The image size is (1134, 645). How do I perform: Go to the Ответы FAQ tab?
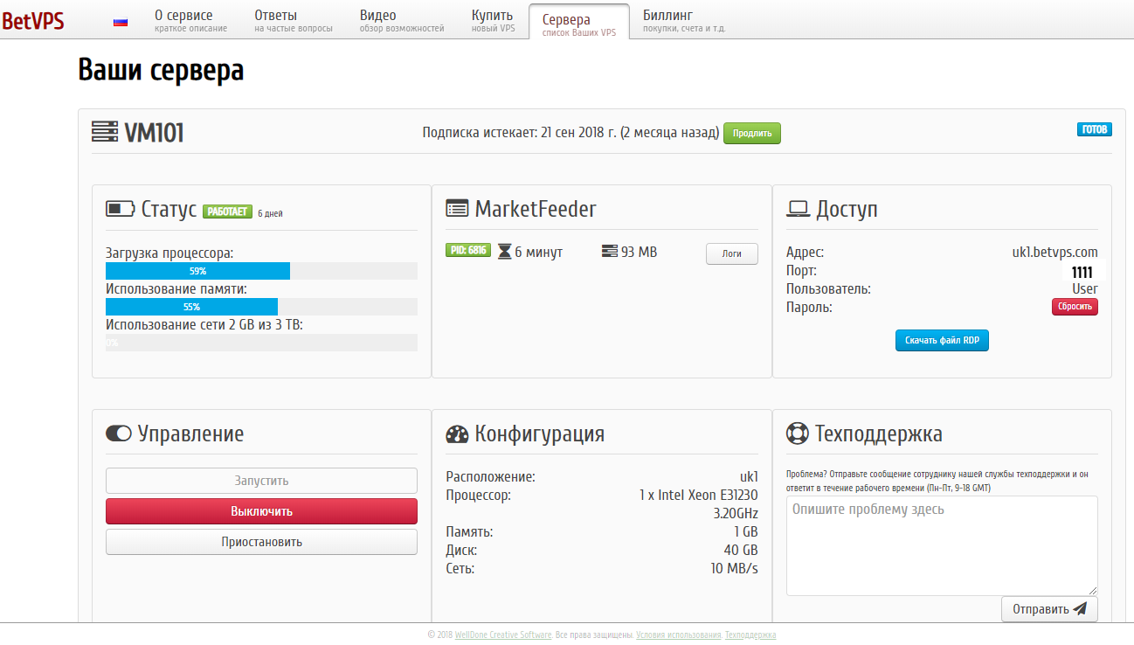click(x=294, y=21)
